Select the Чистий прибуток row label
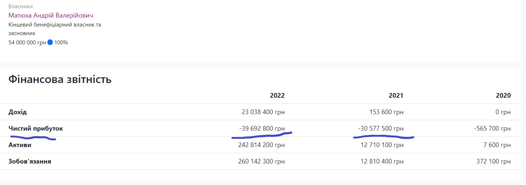Screen dimensions: 526x185 [36, 128]
